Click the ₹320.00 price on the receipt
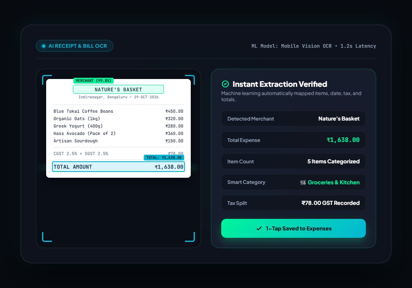The image size is (412, 288). click(x=174, y=118)
